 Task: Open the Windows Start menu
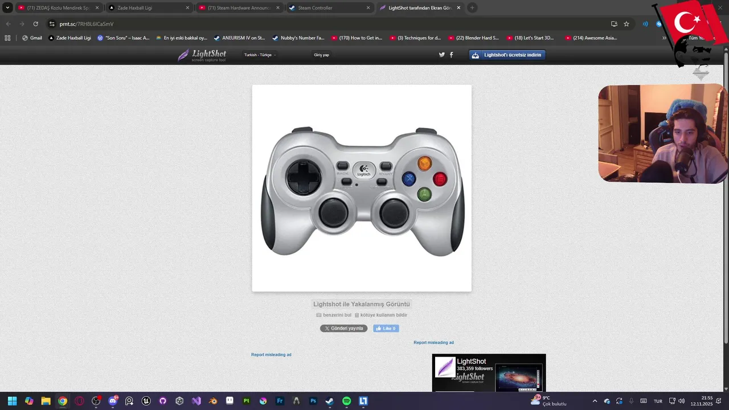tap(12, 401)
